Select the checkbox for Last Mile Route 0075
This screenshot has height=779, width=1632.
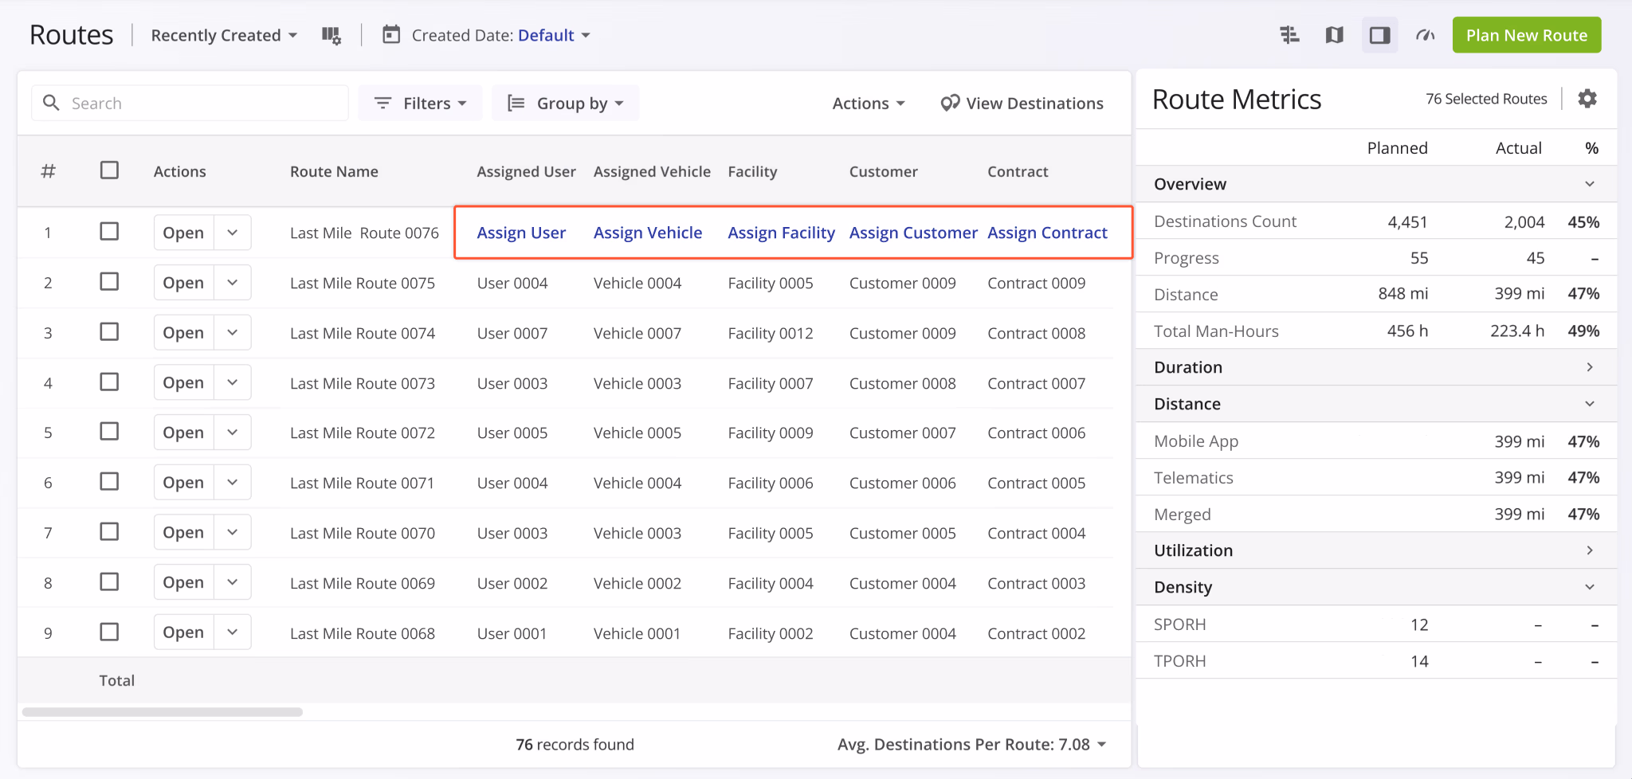[x=109, y=282]
